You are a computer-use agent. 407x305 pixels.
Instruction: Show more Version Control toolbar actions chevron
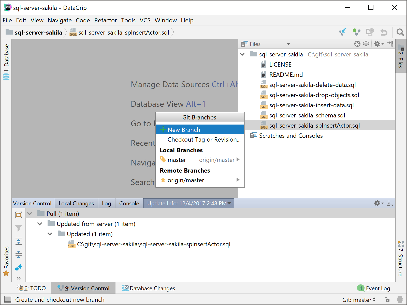[x=19, y=278]
